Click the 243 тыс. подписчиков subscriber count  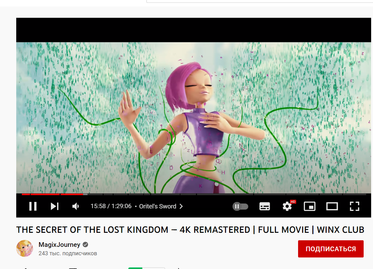click(68, 253)
